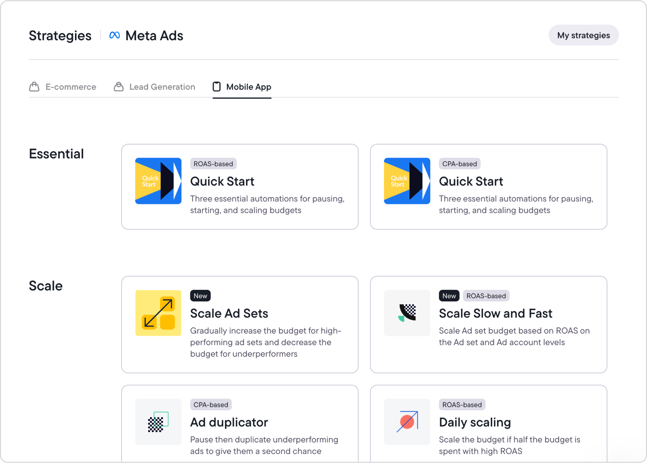Image resolution: width=647 pixels, height=463 pixels.
Task: Click 'Scale Ad set budget based on ROAS' text
Action: pyautogui.click(x=514, y=336)
